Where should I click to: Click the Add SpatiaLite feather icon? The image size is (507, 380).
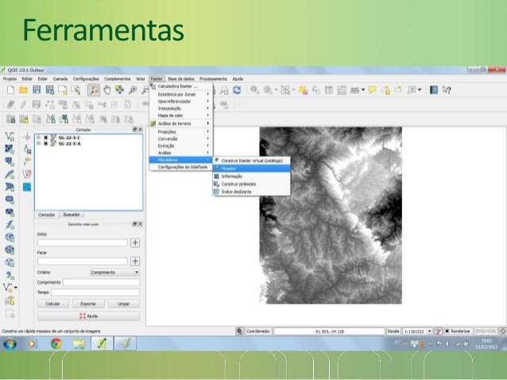click(x=10, y=174)
